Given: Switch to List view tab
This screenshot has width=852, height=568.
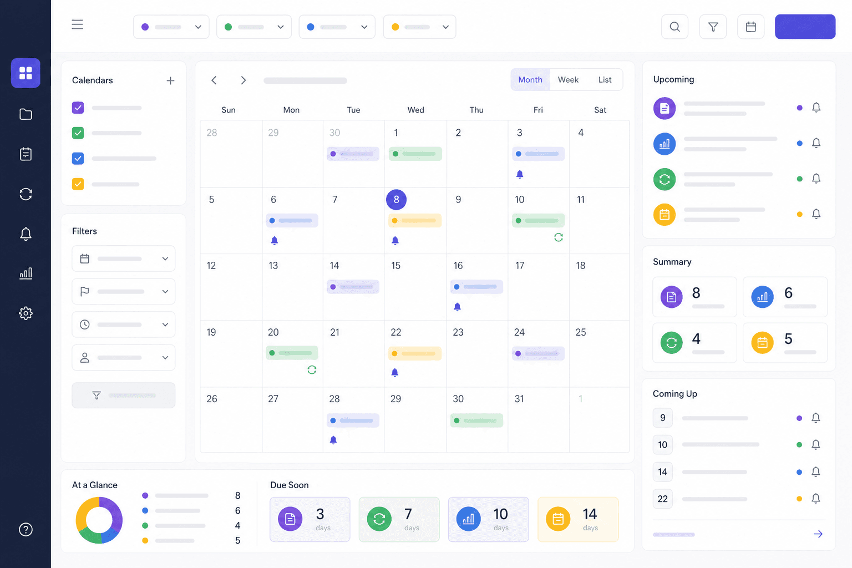Looking at the screenshot, I should click(605, 80).
